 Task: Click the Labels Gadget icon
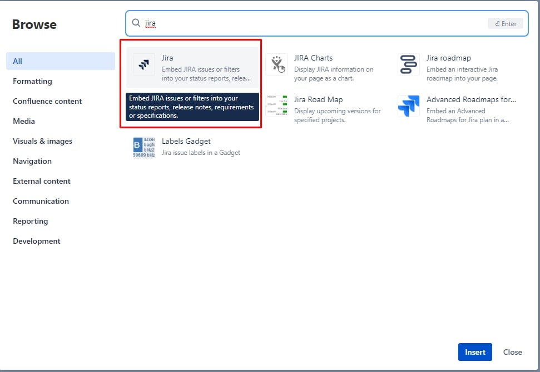click(x=144, y=148)
